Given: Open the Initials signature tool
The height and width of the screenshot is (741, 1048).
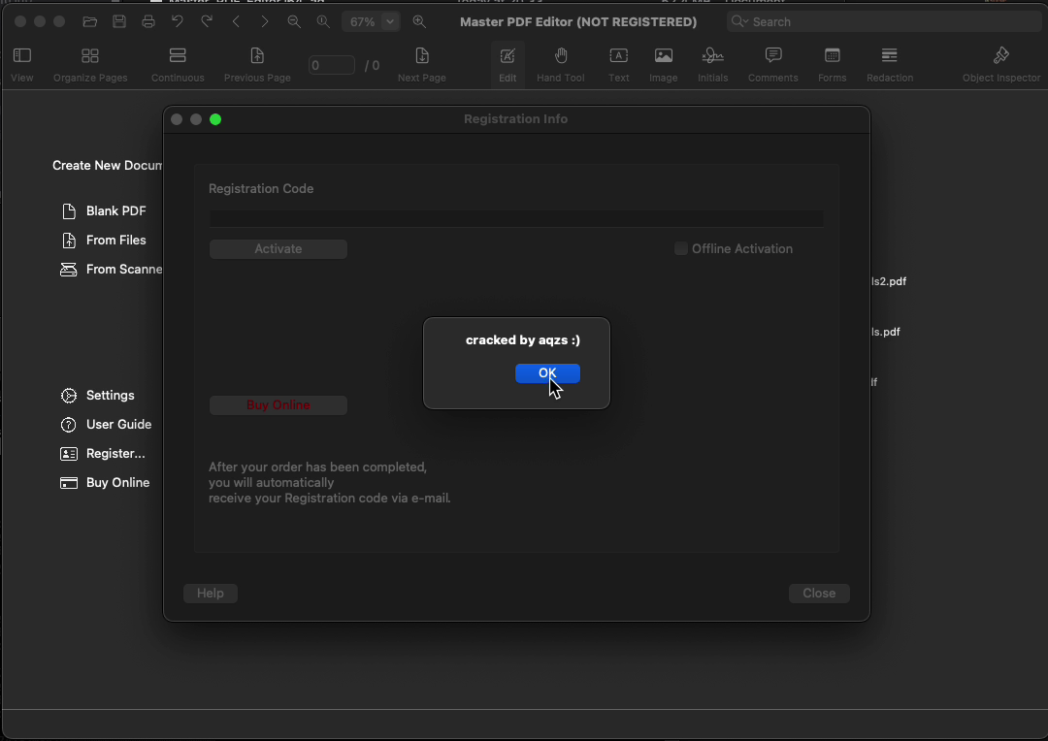Looking at the screenshot, I should coord(712,64).
